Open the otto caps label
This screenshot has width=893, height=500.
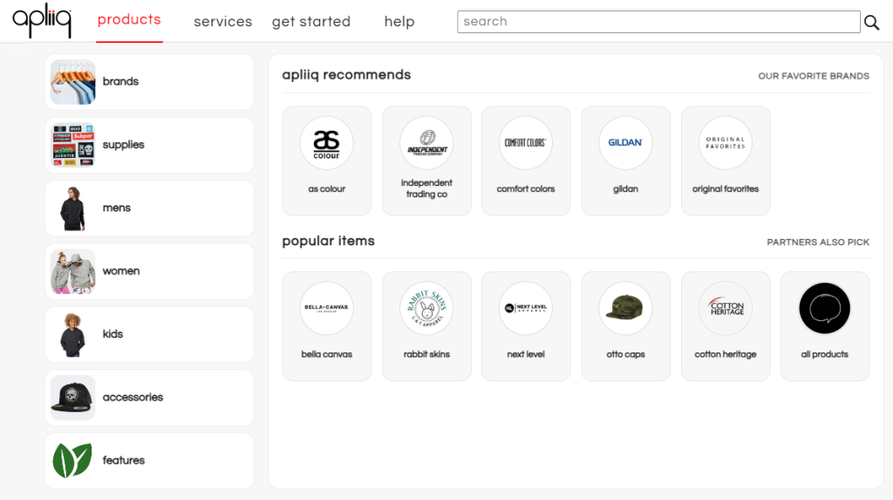[625, 354]
